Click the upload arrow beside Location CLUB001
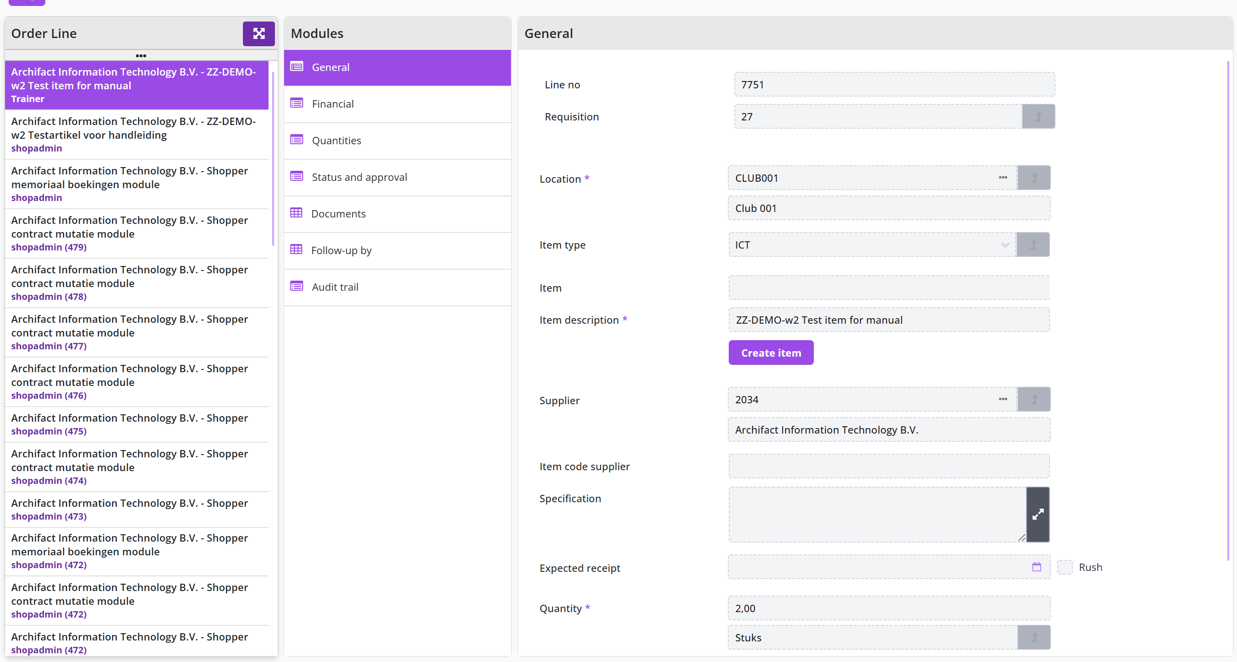 point(1034,178)
